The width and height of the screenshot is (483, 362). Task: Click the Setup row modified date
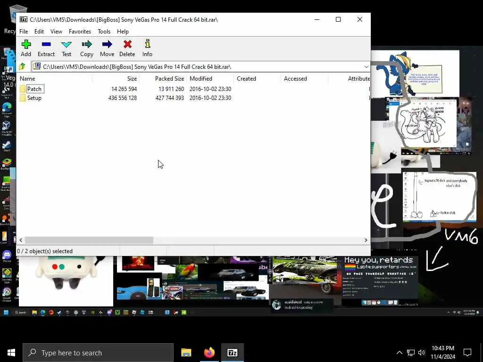[210, 98]
